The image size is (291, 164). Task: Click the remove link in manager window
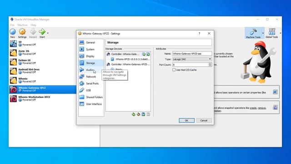[262, 108]
